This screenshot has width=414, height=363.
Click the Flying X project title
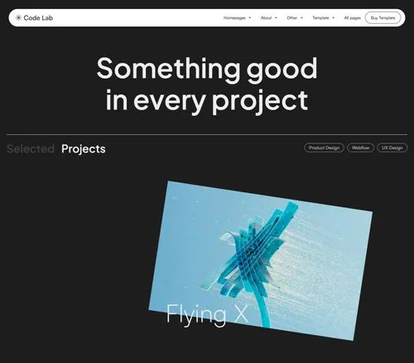(207, 314)
